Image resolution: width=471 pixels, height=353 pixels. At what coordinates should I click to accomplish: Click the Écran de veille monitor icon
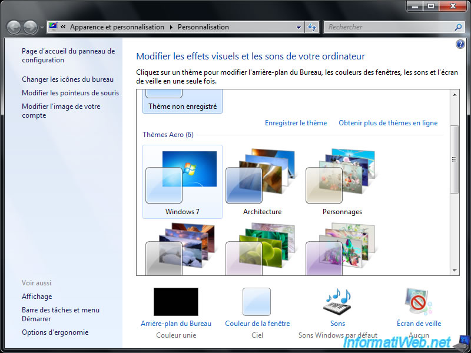(x=419, y=302)
